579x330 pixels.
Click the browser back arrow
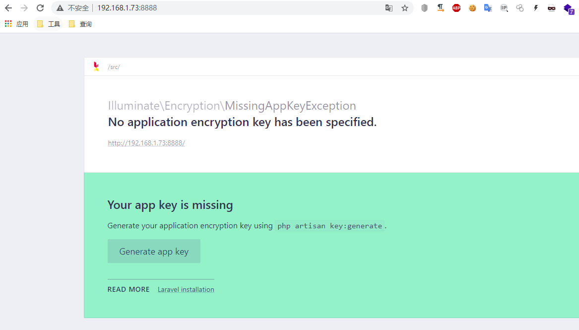click(x=8, y=8)
